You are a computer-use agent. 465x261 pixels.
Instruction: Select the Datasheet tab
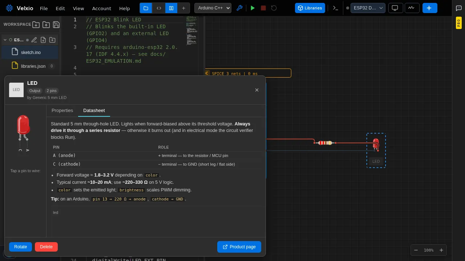pyautogui.click(x=94, y=111)
